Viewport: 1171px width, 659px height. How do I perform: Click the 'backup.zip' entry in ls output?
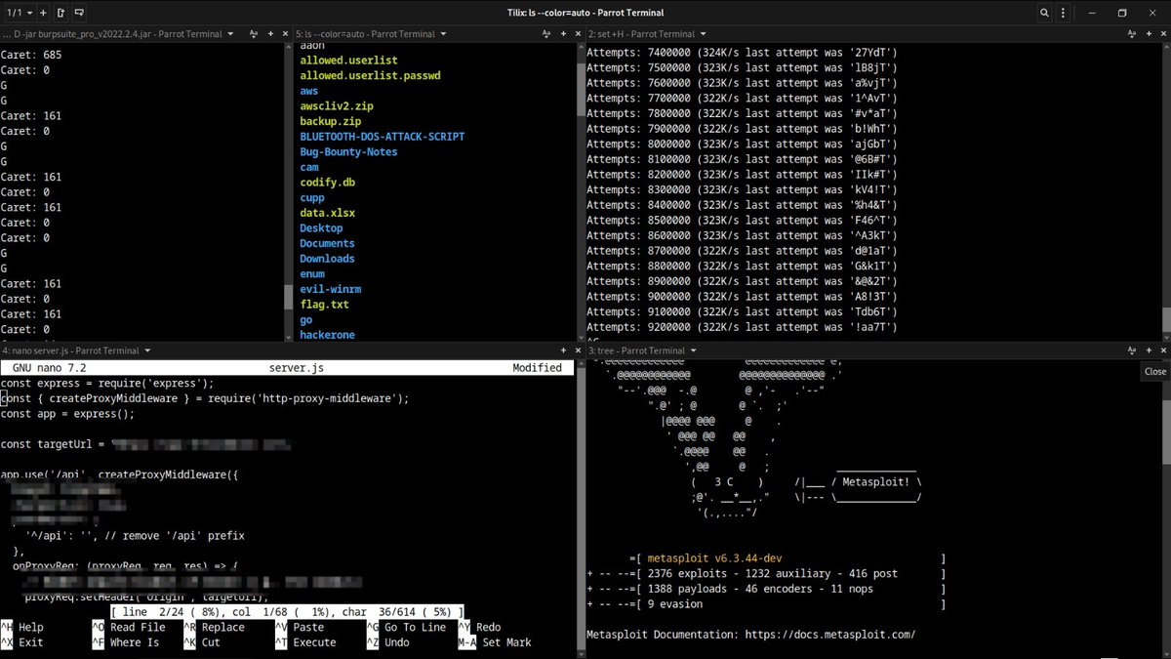tap(330, 121)
